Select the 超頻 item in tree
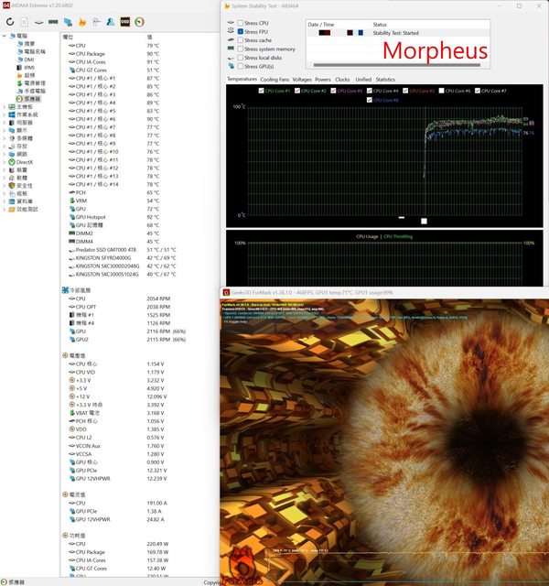 28,75
